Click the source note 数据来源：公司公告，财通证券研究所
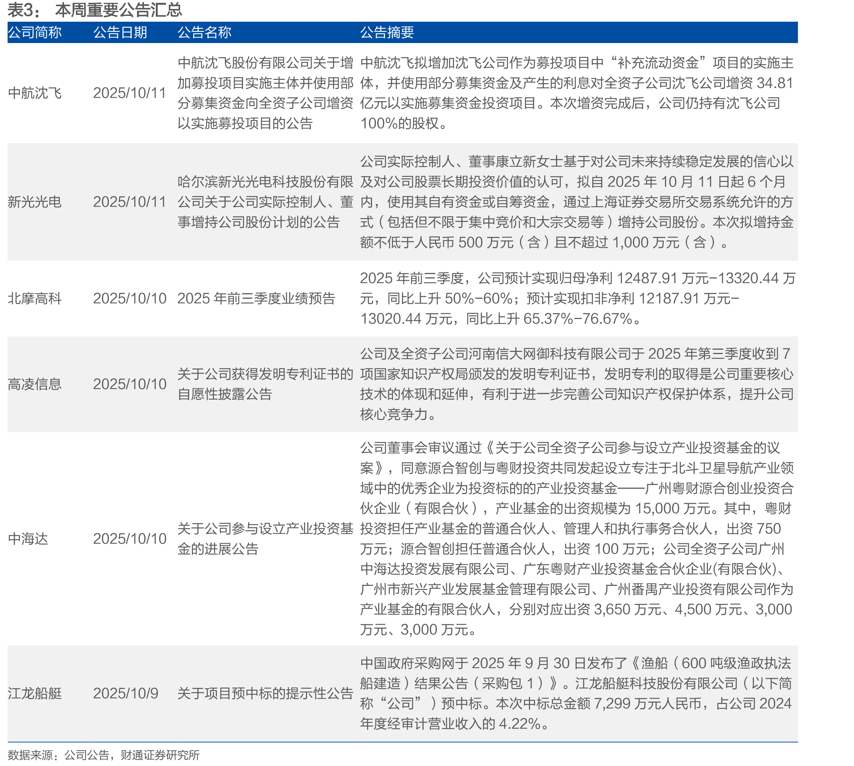This screenshot has width=854, height=766. point(103,755)
